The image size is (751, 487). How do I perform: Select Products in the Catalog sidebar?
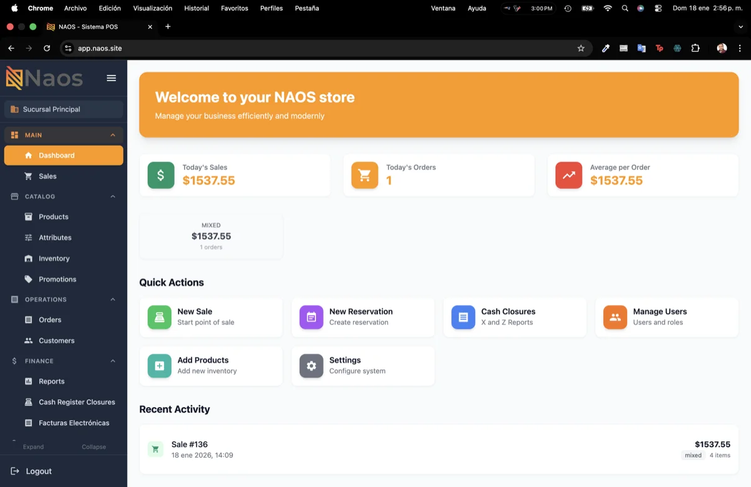[53, 216]
